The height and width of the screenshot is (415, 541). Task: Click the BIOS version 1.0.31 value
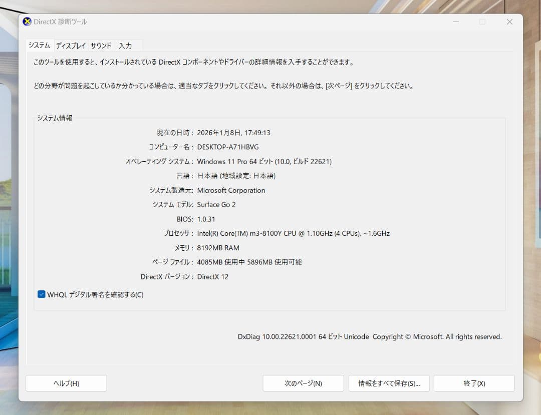point(207,219)
